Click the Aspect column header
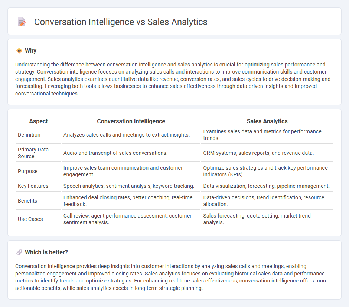Image resolution: width=349 pixels, height=307 pixels. click(39, 121)
